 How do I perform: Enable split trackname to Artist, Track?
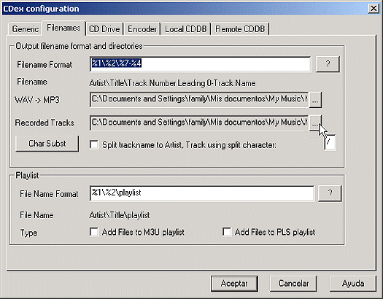point(94,144)
